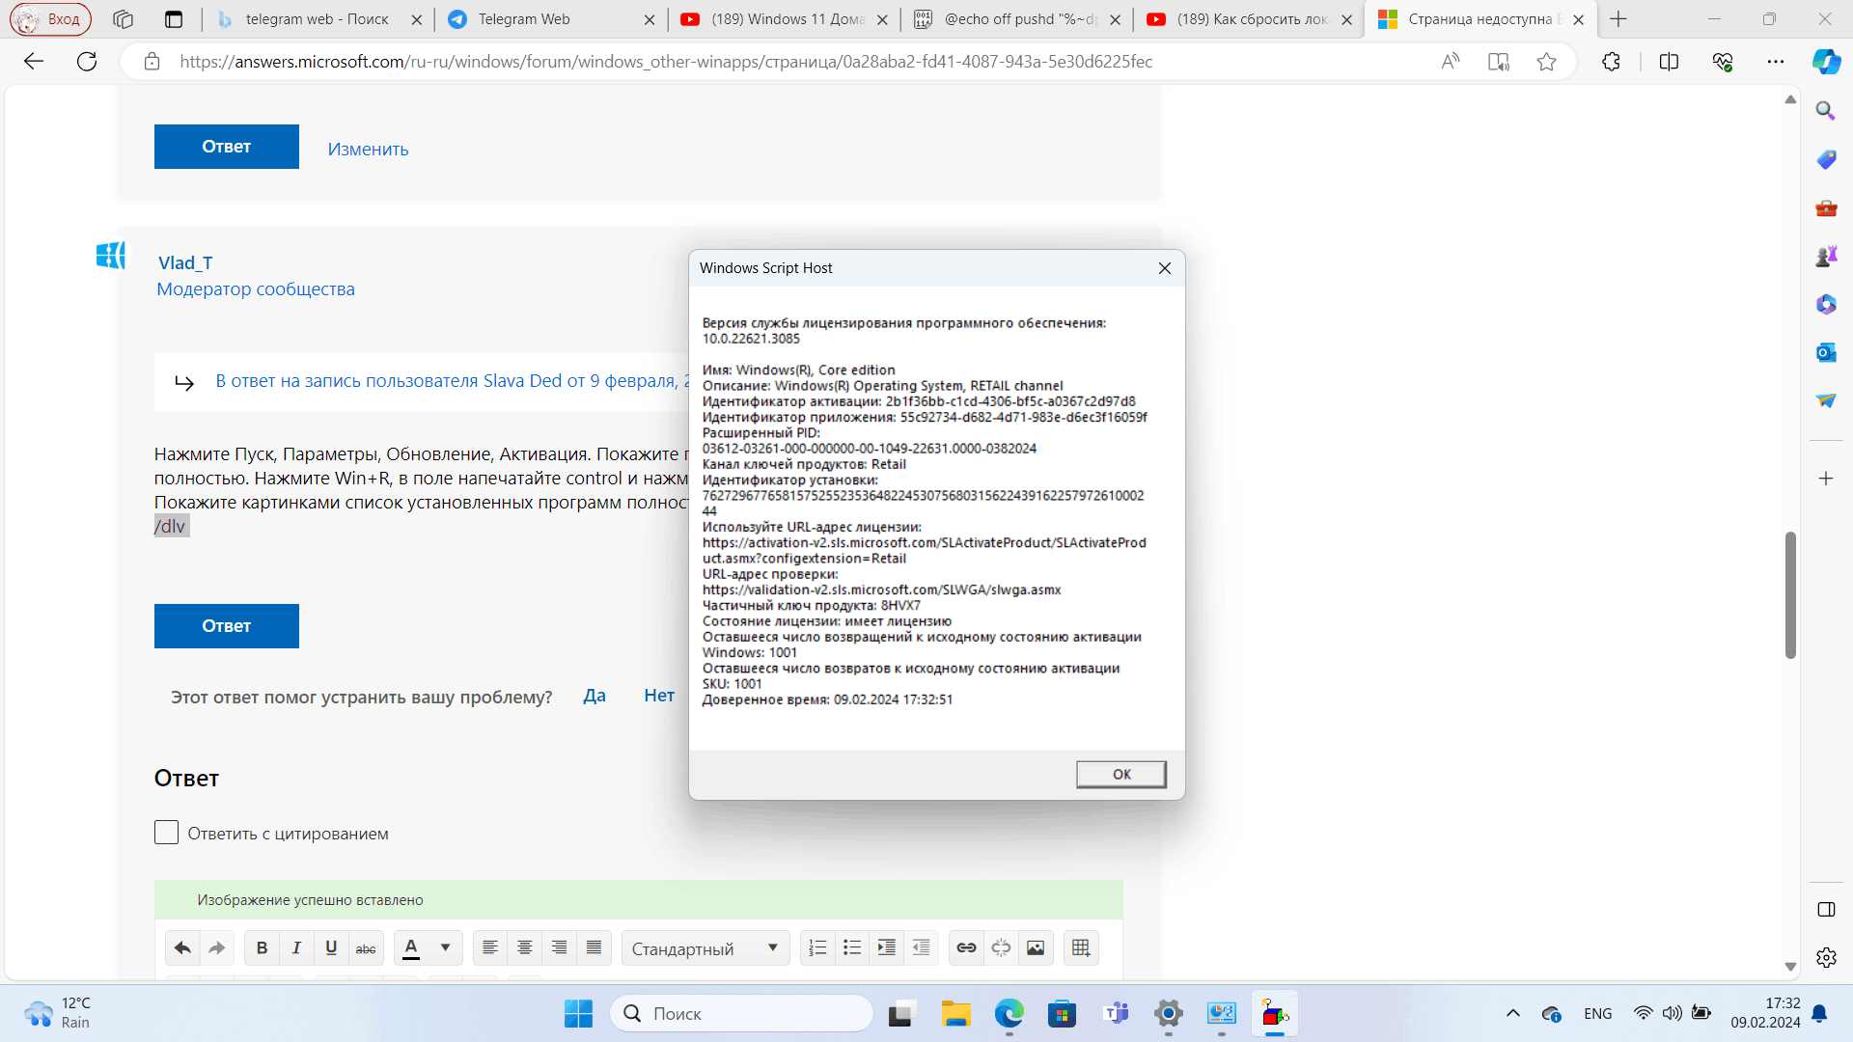Click the font color A button
This screenshot has width=1853, height=1042.
pos(411,948)
